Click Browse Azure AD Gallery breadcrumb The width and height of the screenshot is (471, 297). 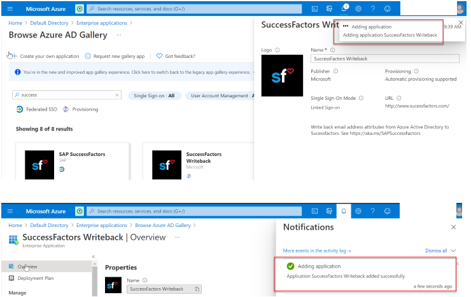click(163, 225)
